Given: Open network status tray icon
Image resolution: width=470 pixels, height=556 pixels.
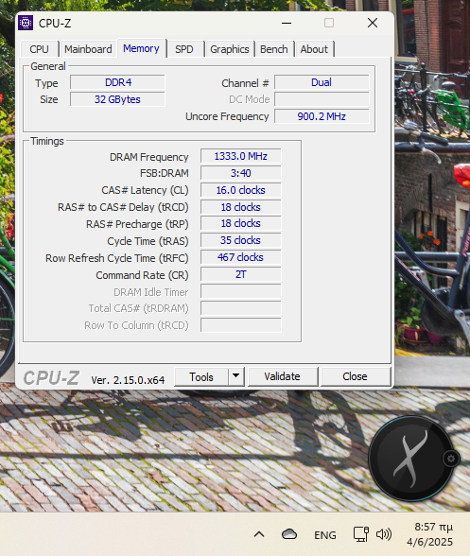Looking at the screenshot, I should (360, 534).
